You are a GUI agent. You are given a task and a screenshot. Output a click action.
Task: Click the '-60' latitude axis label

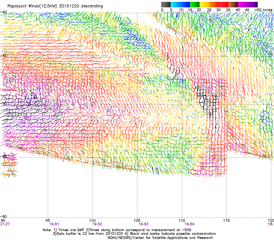[x=3, y=216]
